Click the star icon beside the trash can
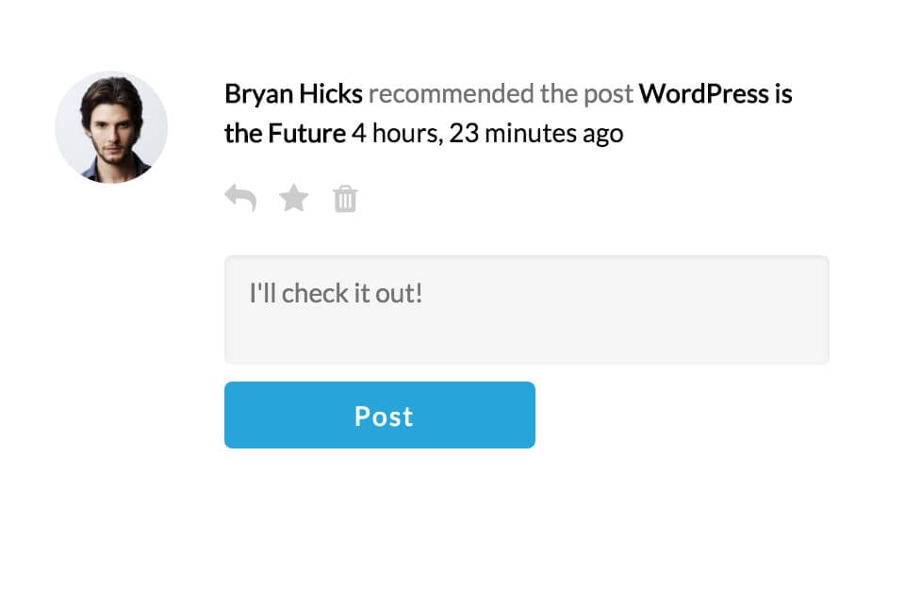This screenshot has width=905, height=603. (x=294, y=198)
